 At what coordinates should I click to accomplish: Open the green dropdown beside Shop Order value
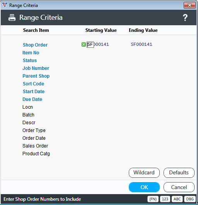click(x=84, y=45)
